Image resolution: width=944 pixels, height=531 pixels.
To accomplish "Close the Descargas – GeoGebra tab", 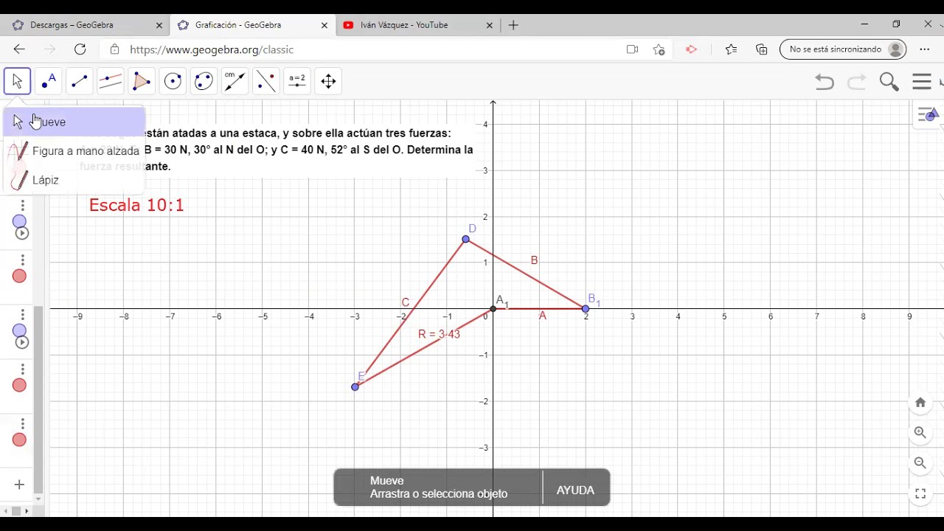I will point(159,25).
